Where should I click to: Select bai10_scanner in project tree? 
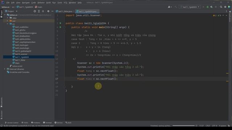tap(21, 54)
